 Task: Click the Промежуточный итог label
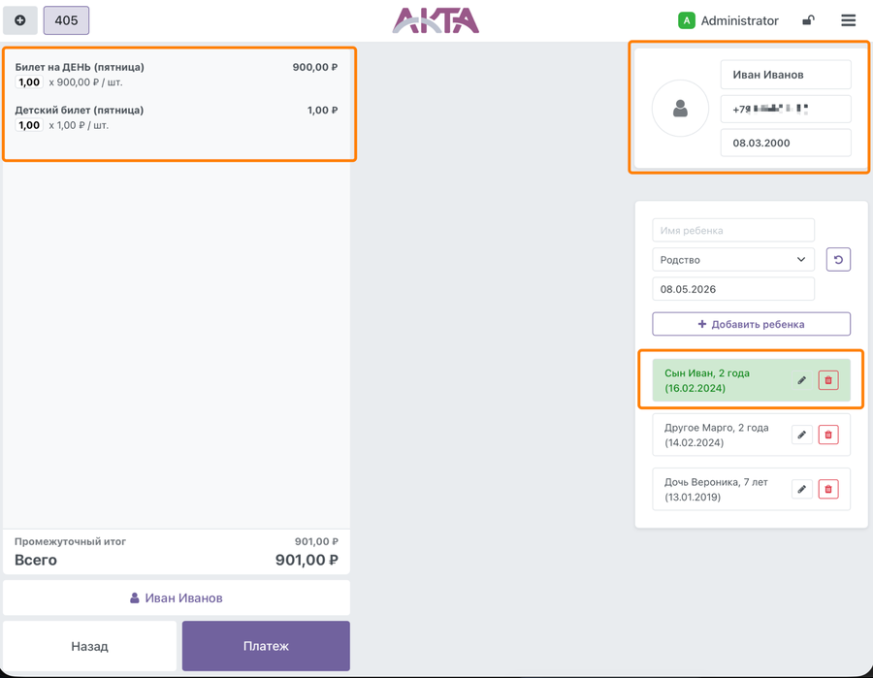[x=70, y=541]
